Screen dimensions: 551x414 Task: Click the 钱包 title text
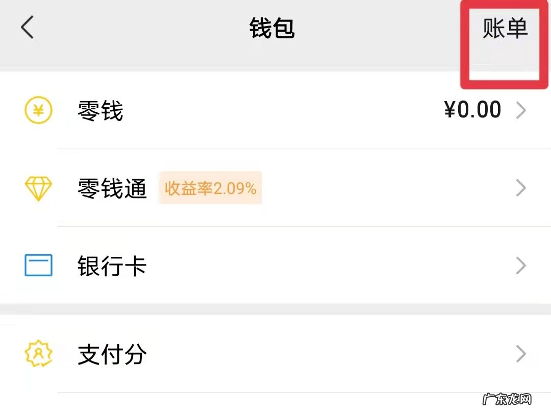(272, 29)
